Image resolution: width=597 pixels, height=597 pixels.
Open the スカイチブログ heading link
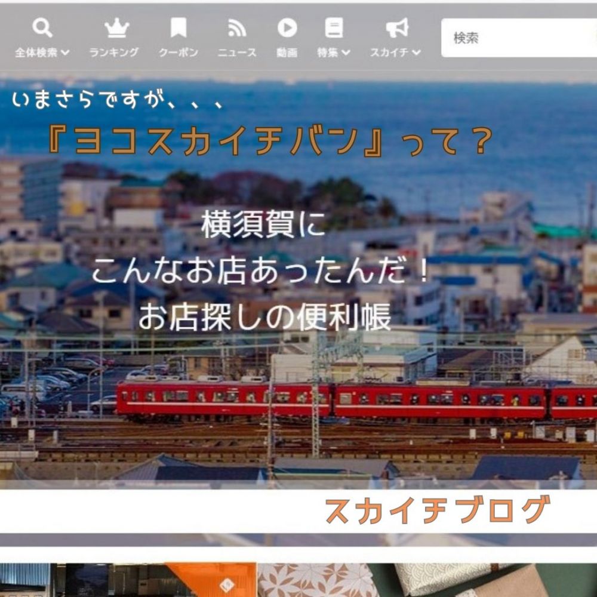[x=438, y=510]
